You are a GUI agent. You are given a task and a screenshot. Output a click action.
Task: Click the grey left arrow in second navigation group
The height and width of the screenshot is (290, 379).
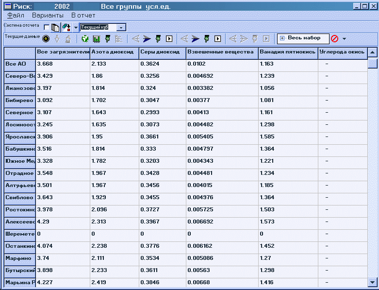[184, 39]
